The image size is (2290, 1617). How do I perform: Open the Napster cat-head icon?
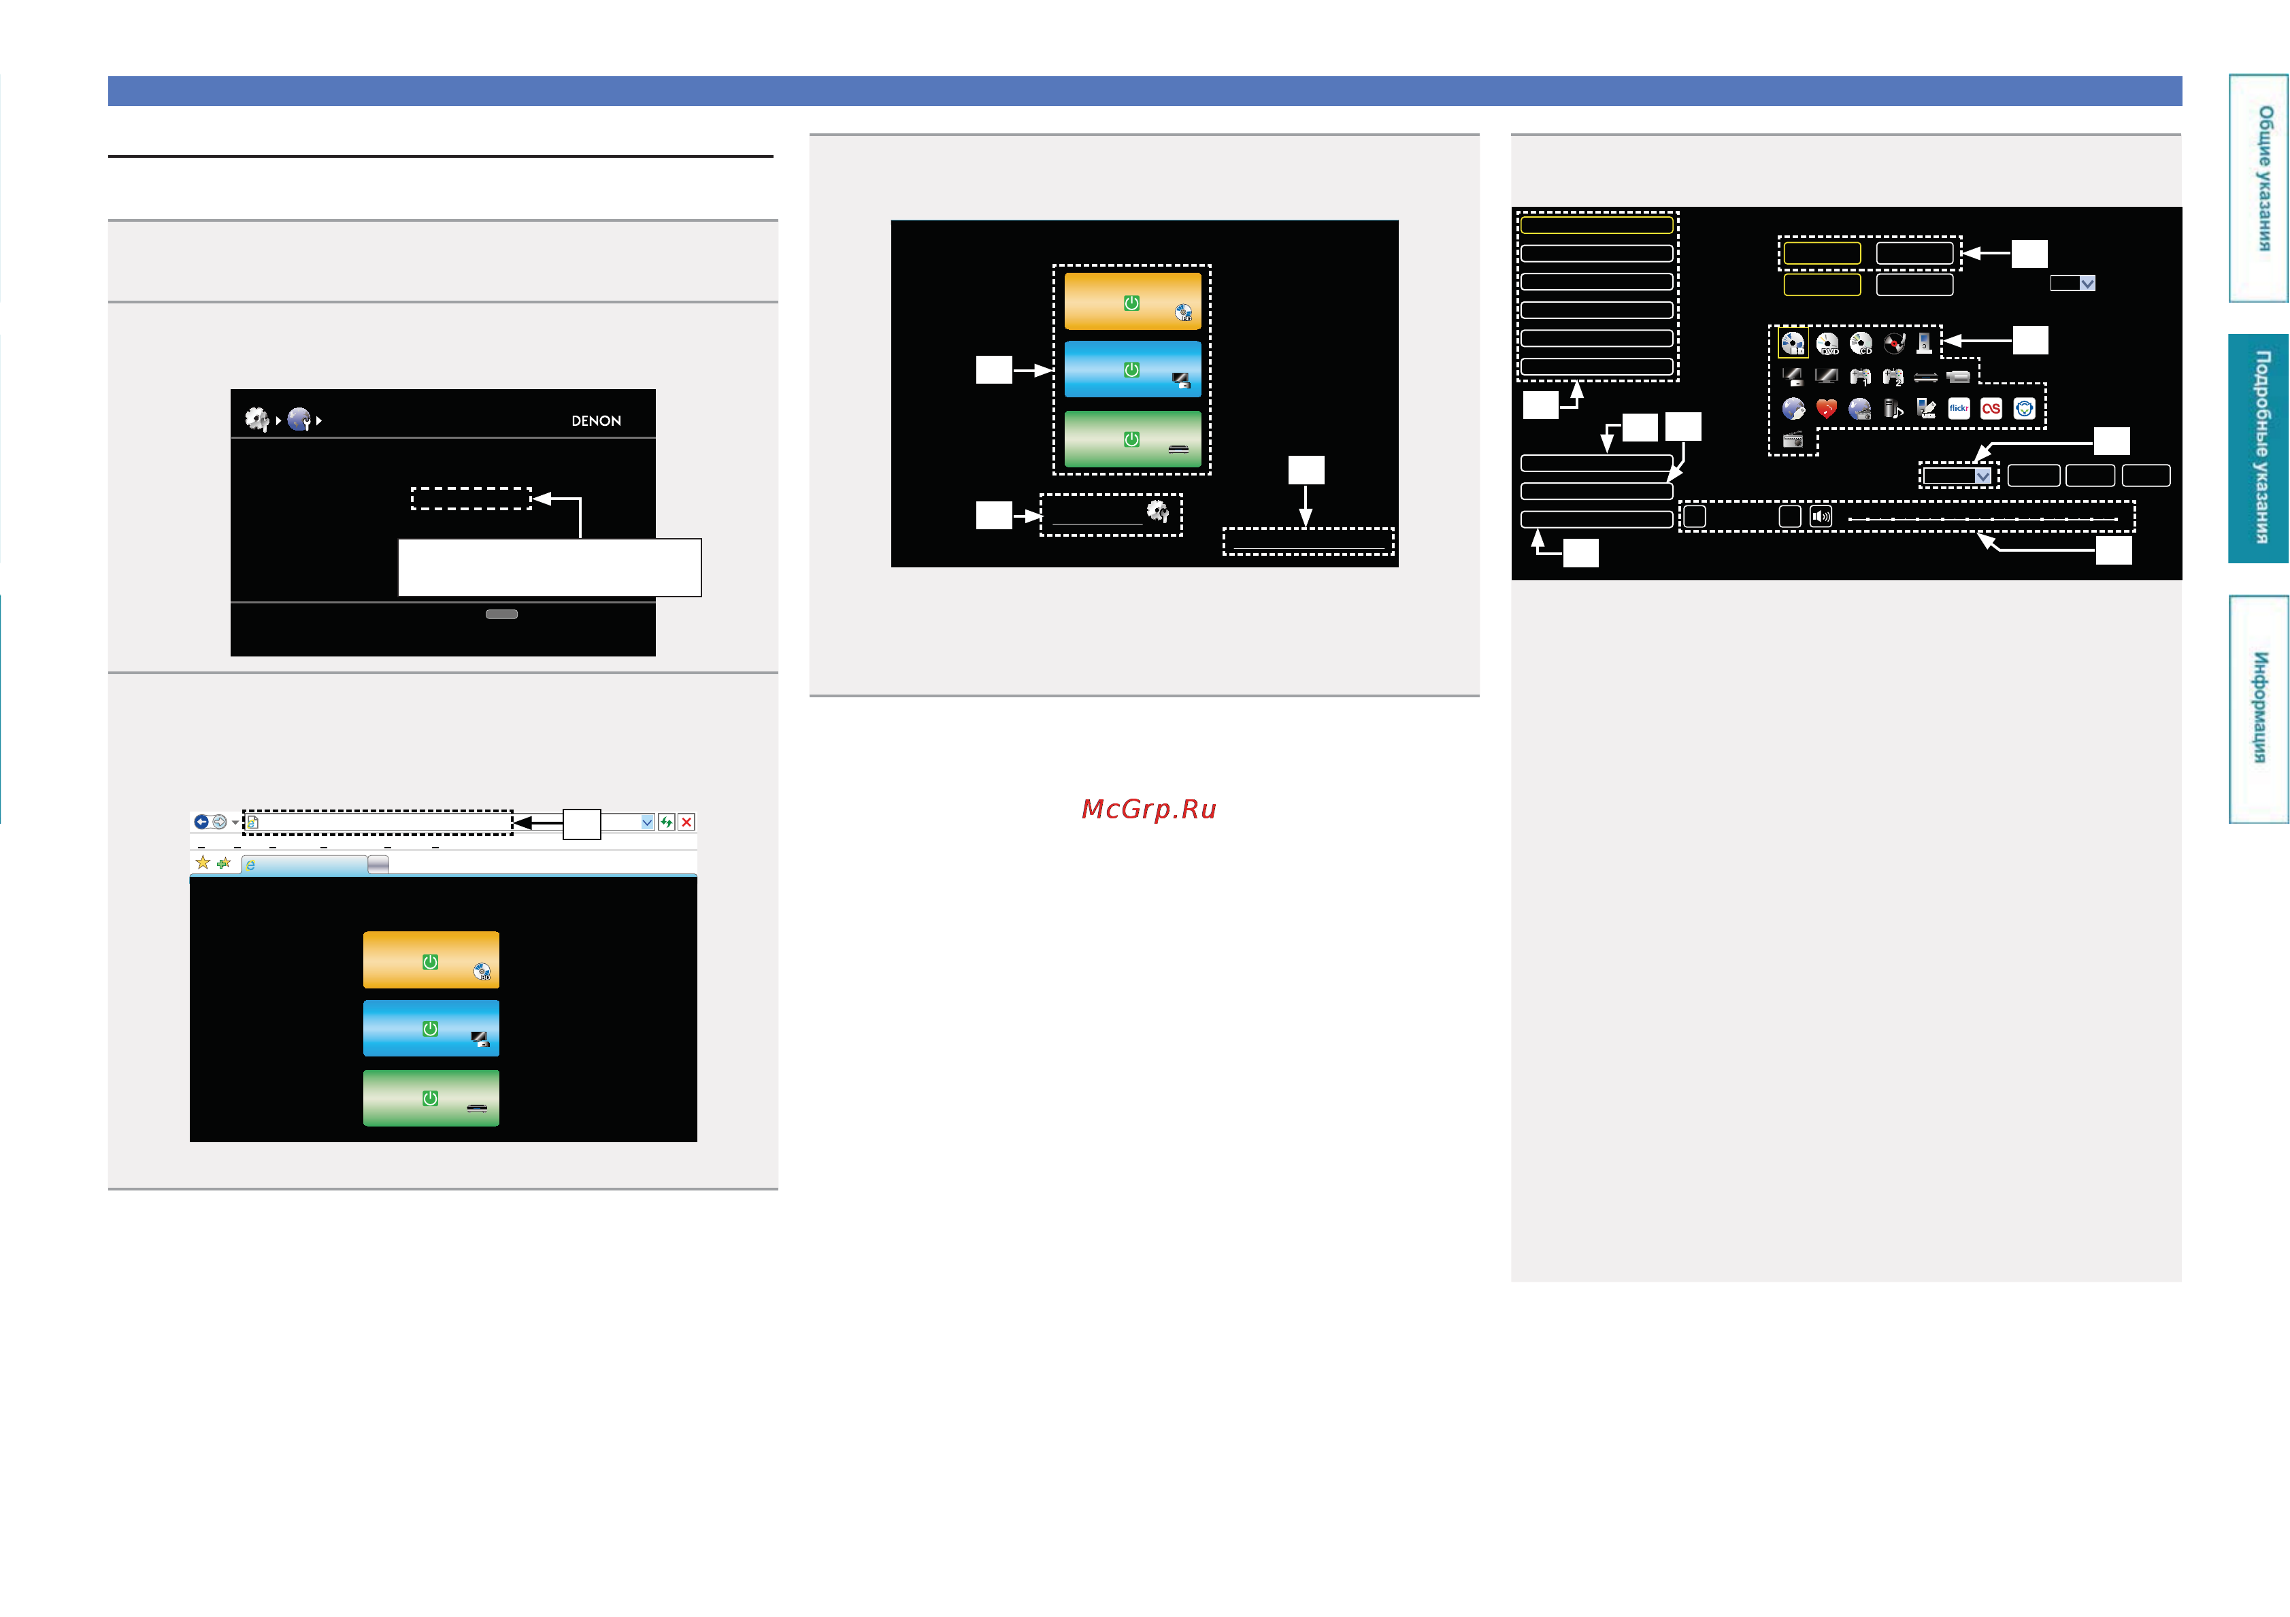pyautogui.click(x=2025, y=408)
